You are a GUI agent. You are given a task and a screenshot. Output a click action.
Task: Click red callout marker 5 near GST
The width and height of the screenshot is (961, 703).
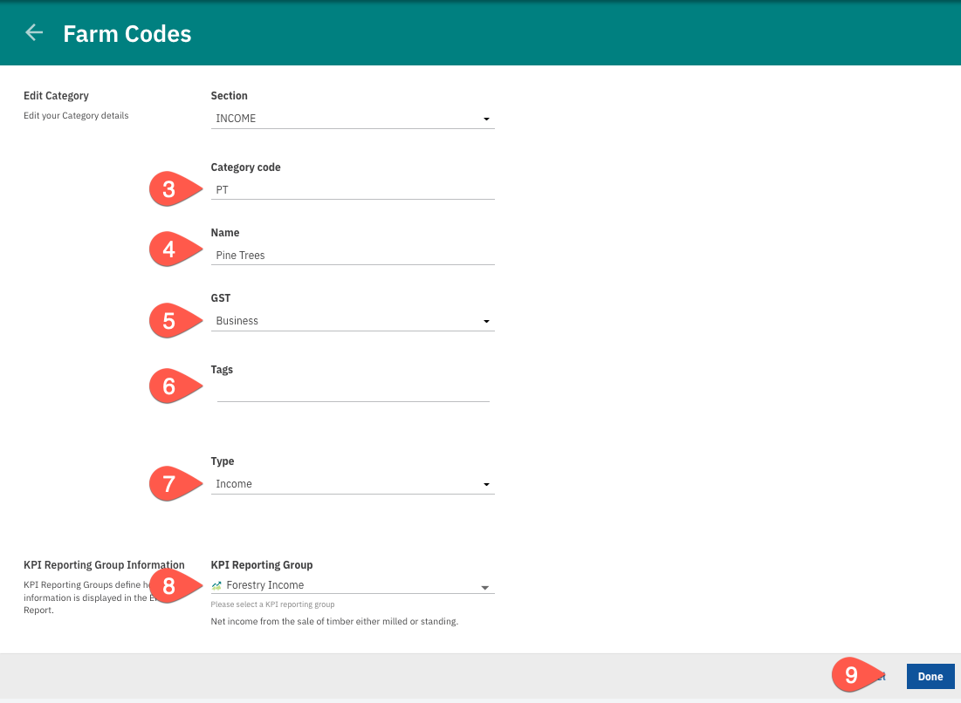click(x=169, y=320)
